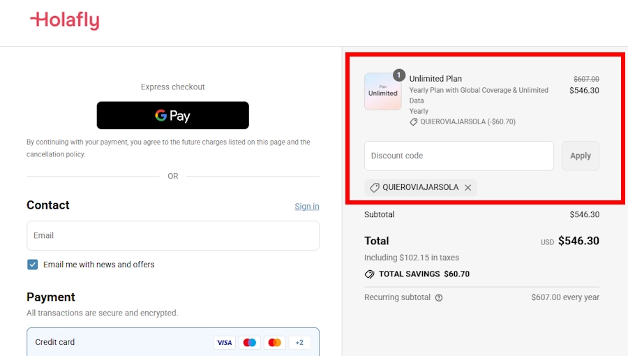Click the Unlimited Plan product title
This screenshot has width=628, height=356.
(x=435, y=79)
